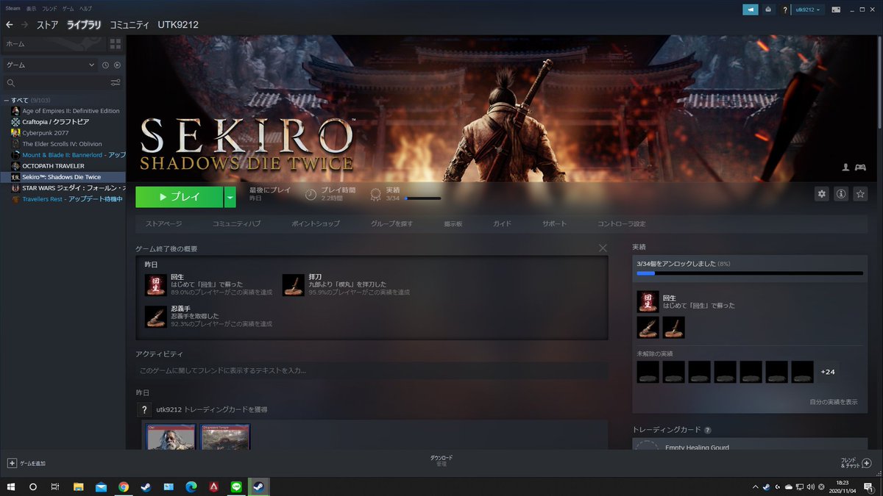Screen dimensions: 883x496
Task: Open game info circle icon
Action: [841, 194]
